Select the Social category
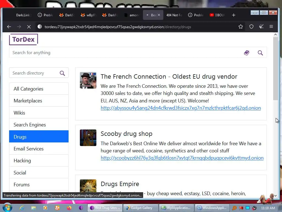The width and height of the screenshot is (282, 212). pos(39,173)
